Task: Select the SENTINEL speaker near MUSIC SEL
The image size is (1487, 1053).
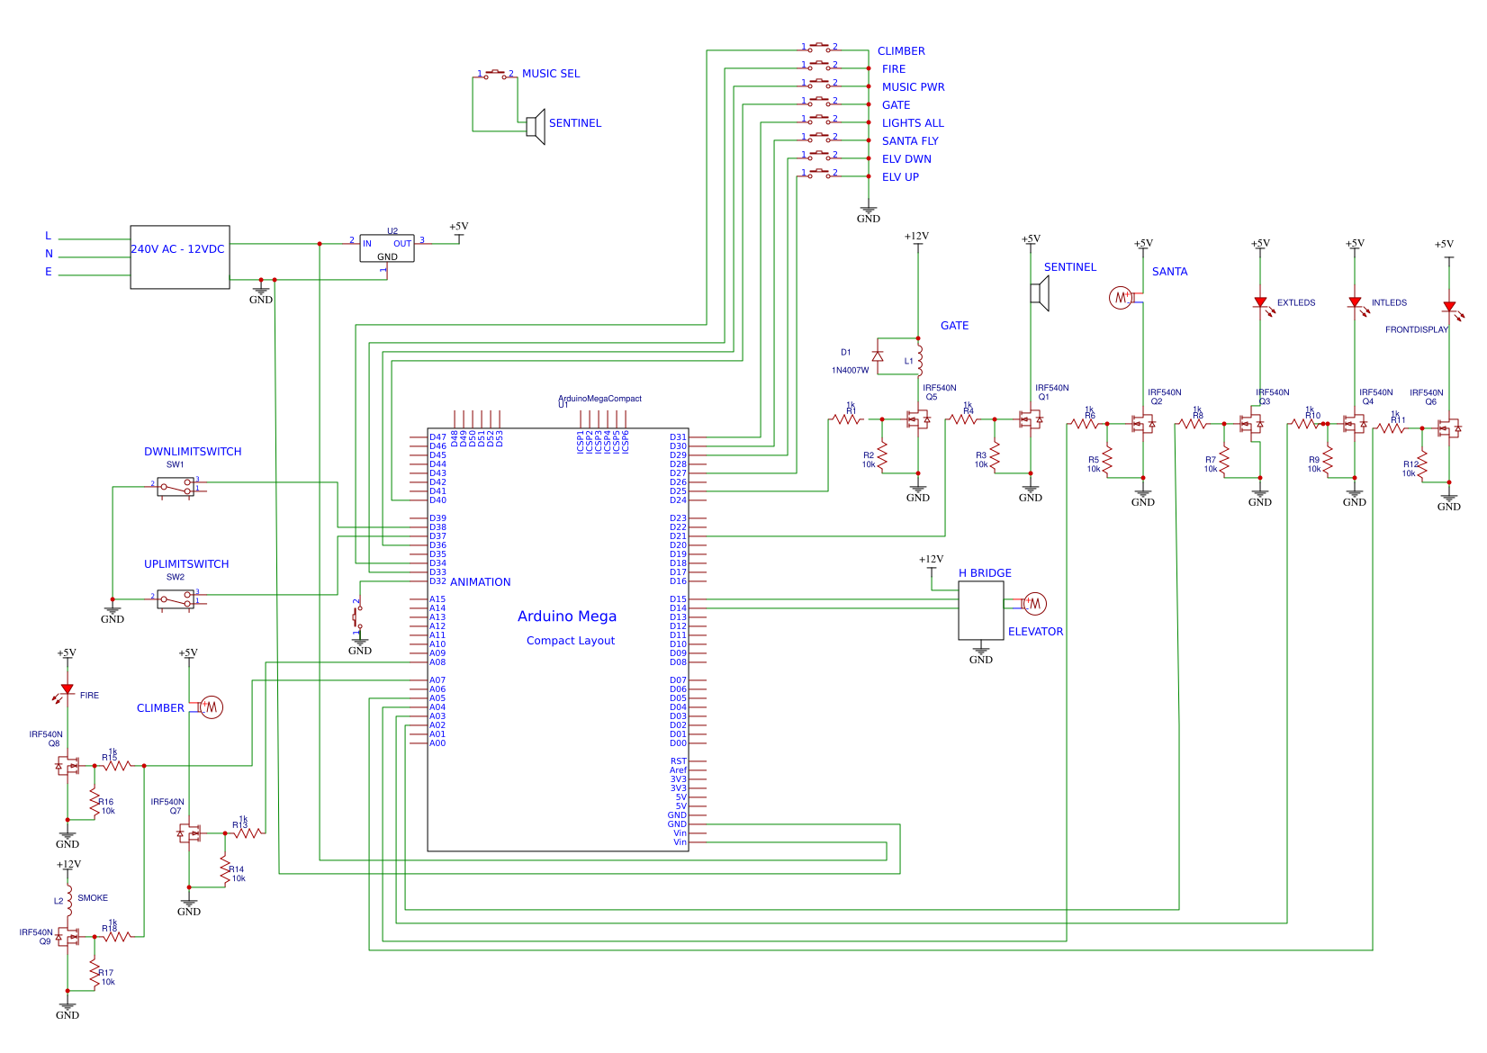Action: tap(536, 127)
